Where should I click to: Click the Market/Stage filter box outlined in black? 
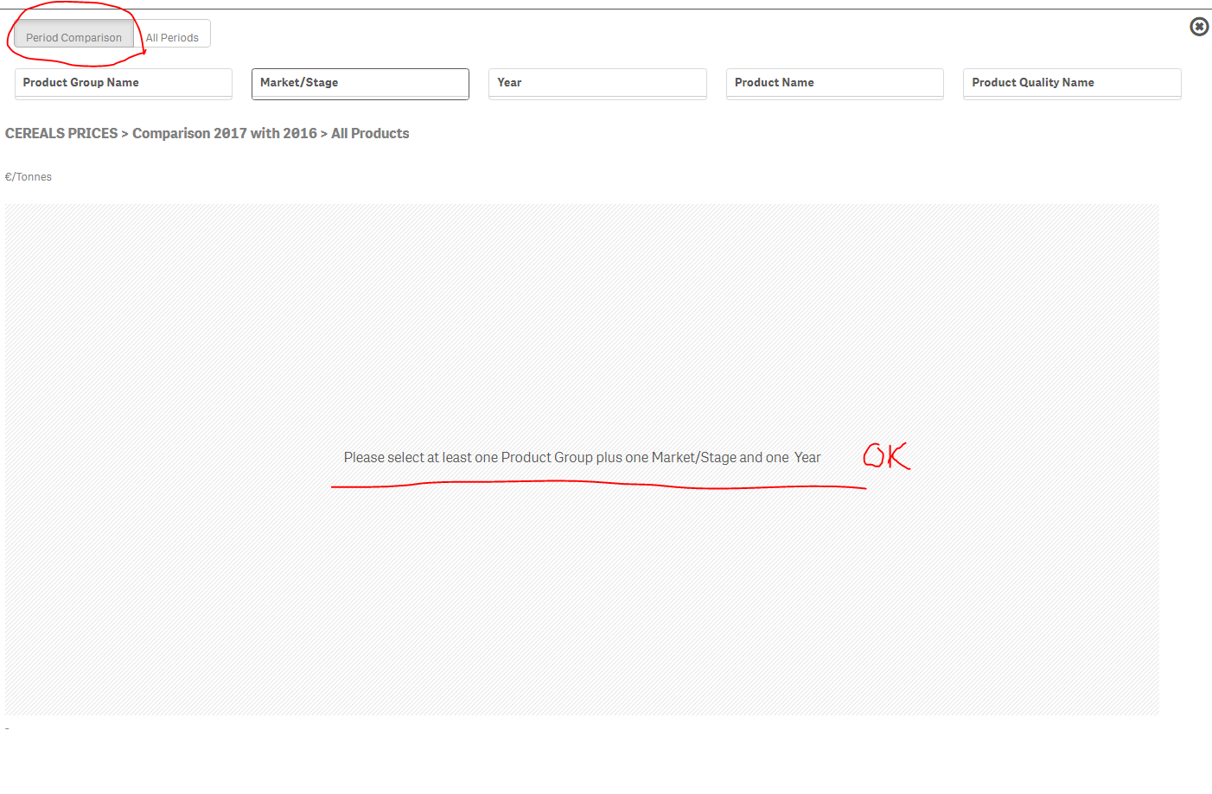click(360, 83)
